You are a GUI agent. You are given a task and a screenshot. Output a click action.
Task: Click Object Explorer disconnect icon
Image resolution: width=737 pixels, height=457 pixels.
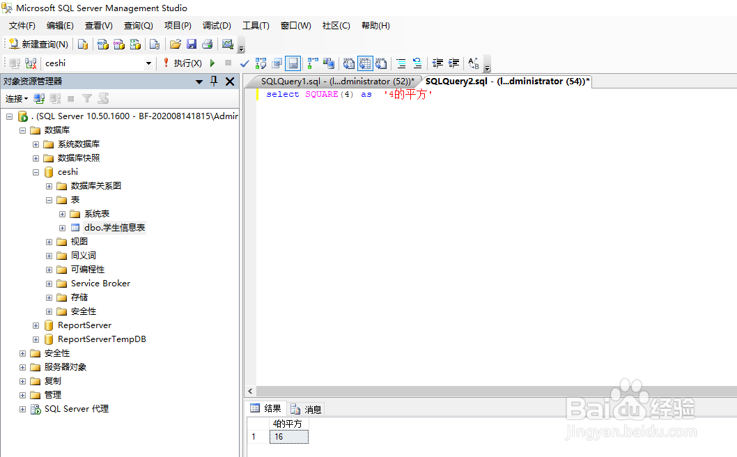[55, 99]
